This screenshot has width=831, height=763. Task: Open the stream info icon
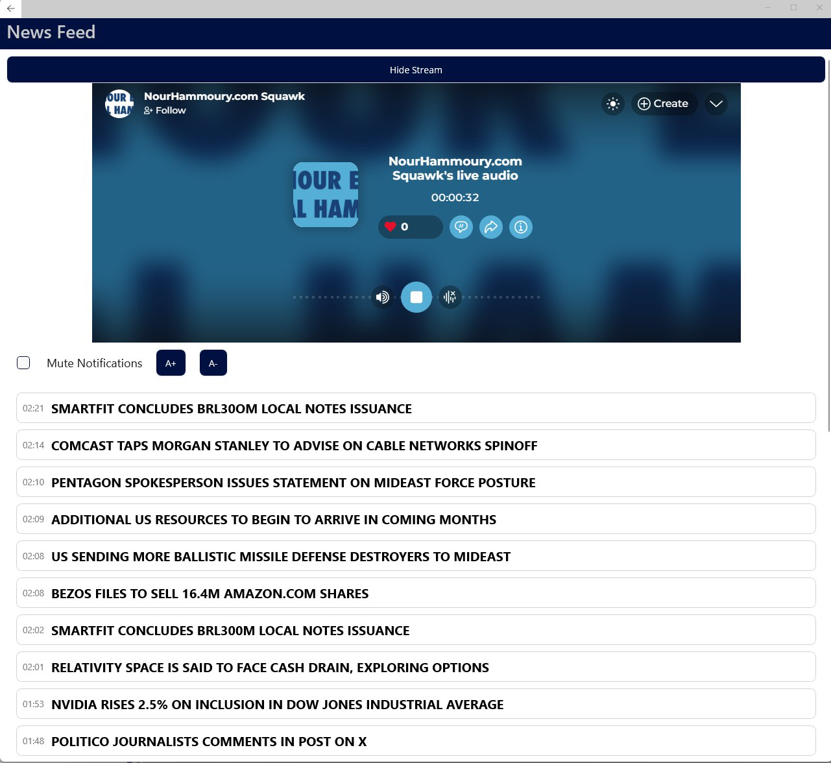click(x=521, y=226)
